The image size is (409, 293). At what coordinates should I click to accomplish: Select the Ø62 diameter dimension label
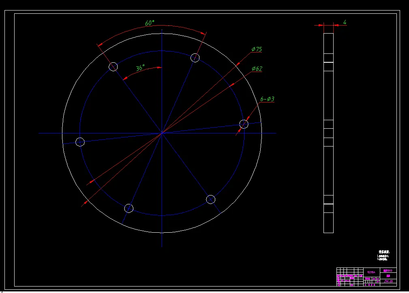click(257, 68)
